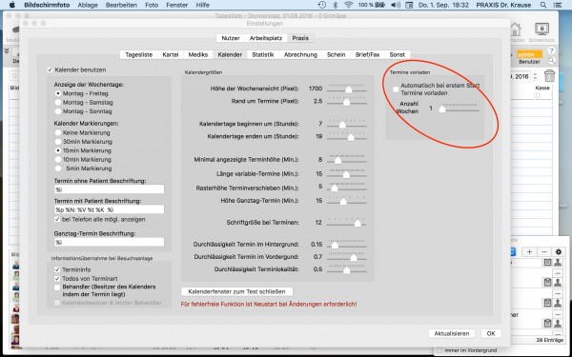Open Notification Center icon
Image resolution: width=572 pixels, height=357 pixels.
[558, 5]
